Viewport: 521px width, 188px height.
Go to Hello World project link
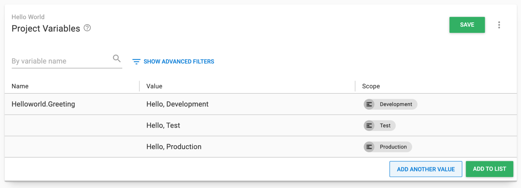coord(28,17)
